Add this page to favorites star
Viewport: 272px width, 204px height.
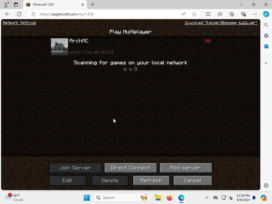click(x=194, y=14)
